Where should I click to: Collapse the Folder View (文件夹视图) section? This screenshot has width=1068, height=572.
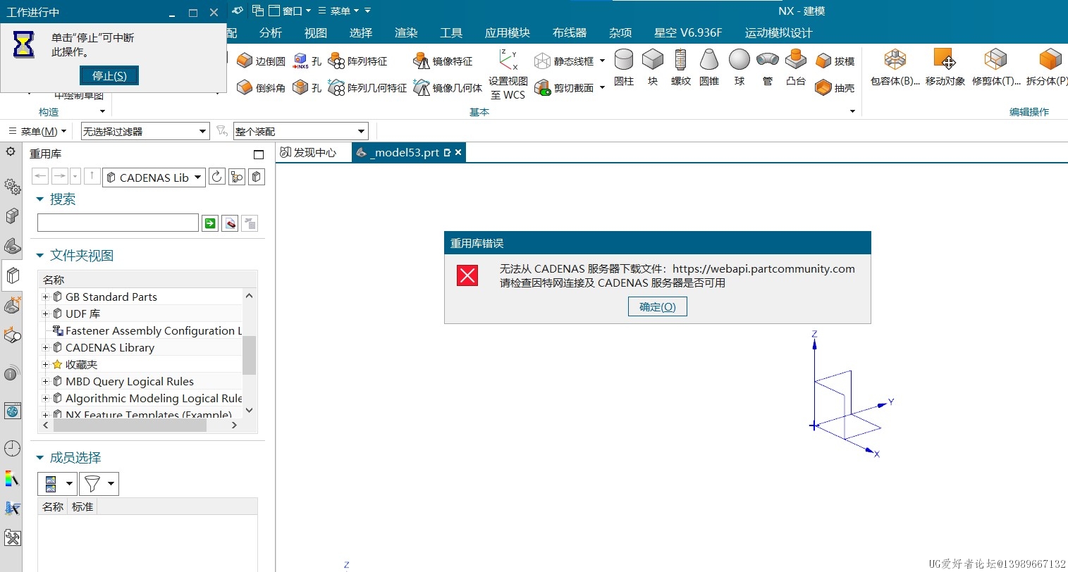pyautogui.click(x=40, y=256)
